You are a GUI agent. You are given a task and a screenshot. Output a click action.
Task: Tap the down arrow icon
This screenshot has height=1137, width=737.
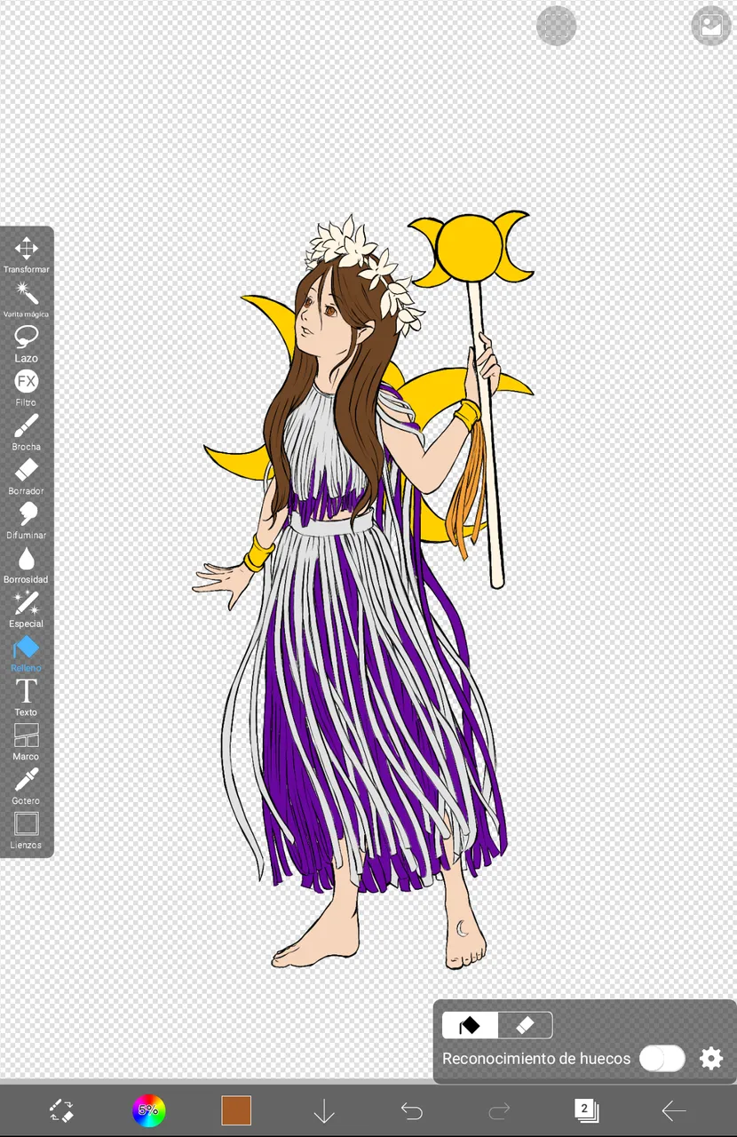[x=324, y=1110]
